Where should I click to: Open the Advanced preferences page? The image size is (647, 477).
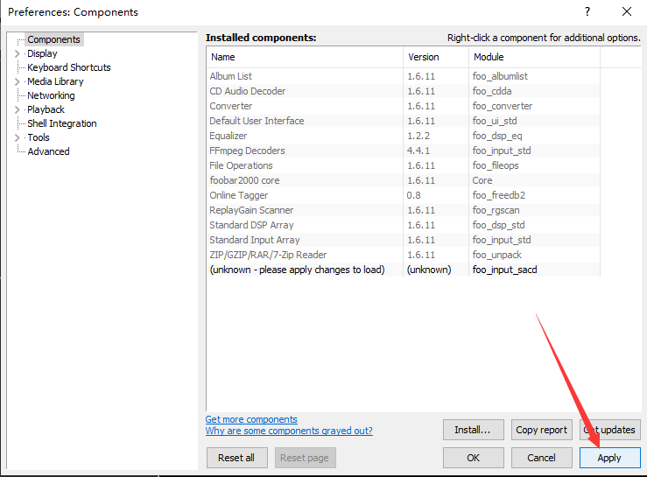pyautogui.click(x=48, y=151)
